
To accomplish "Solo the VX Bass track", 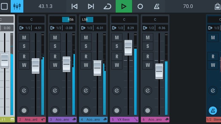I will 117,47.
